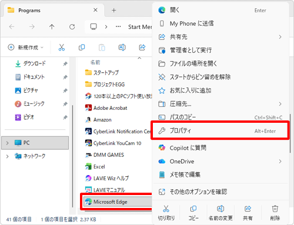This screenshot has width=294, height=225.
Task: Click the context menu scrollbar
Action: 290,133
